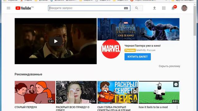Open options menu for 'how it feels to be a mod'
The width and height of the screenshot is (198, 111).
(x=177, y=107)
